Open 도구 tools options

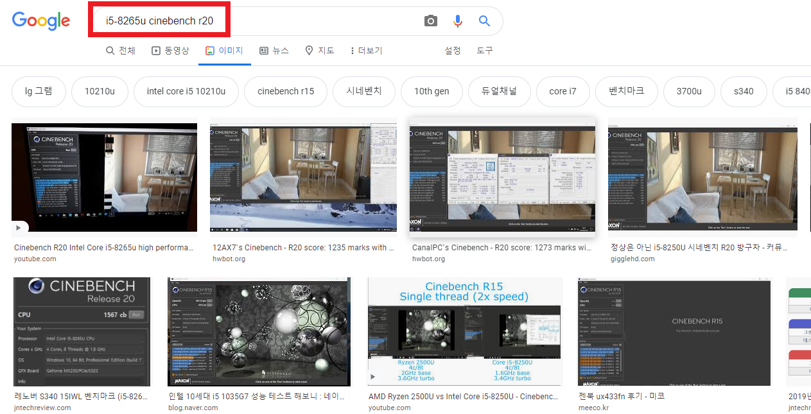[x=484, y=50]
